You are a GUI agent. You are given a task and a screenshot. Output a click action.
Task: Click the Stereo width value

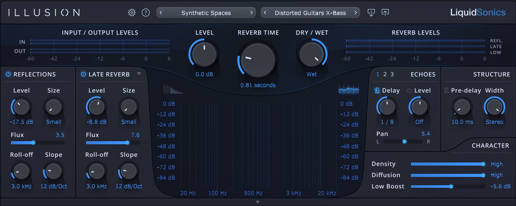(x=494, y=122)
